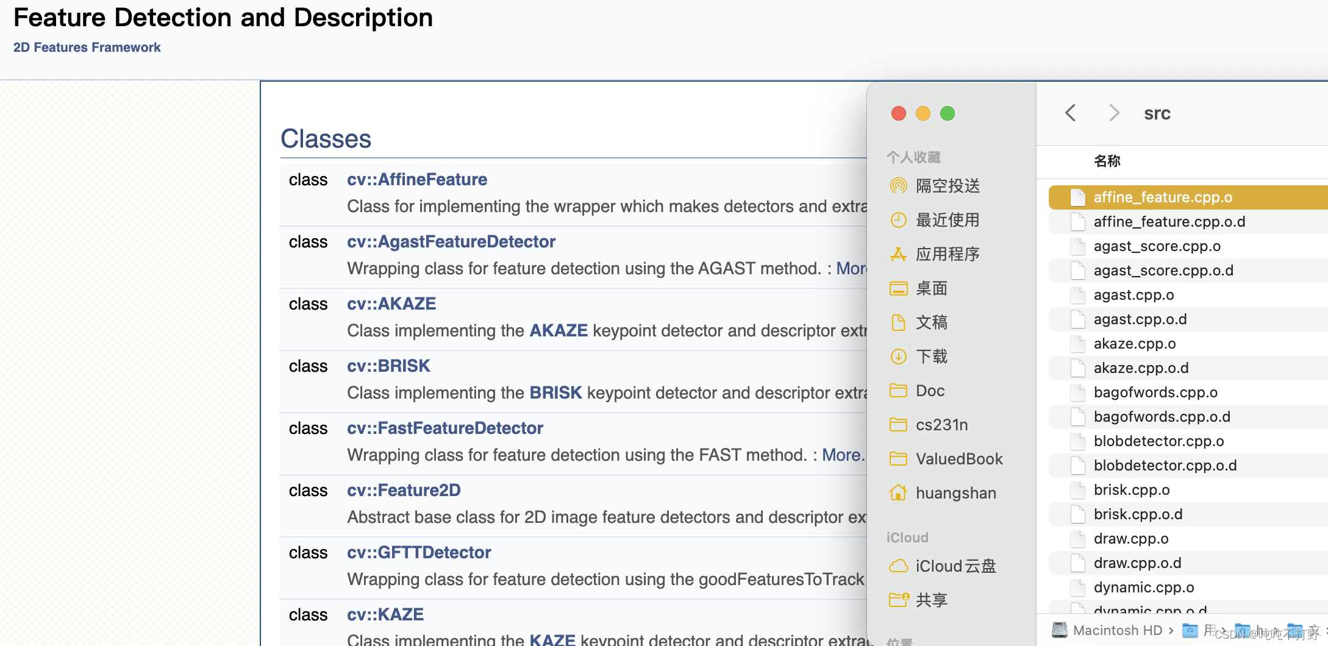Viewport: 1328px width, 646px height.
Task: Click file icon of affine_feature.cpp.o
Action: [x=1078, y=197]
